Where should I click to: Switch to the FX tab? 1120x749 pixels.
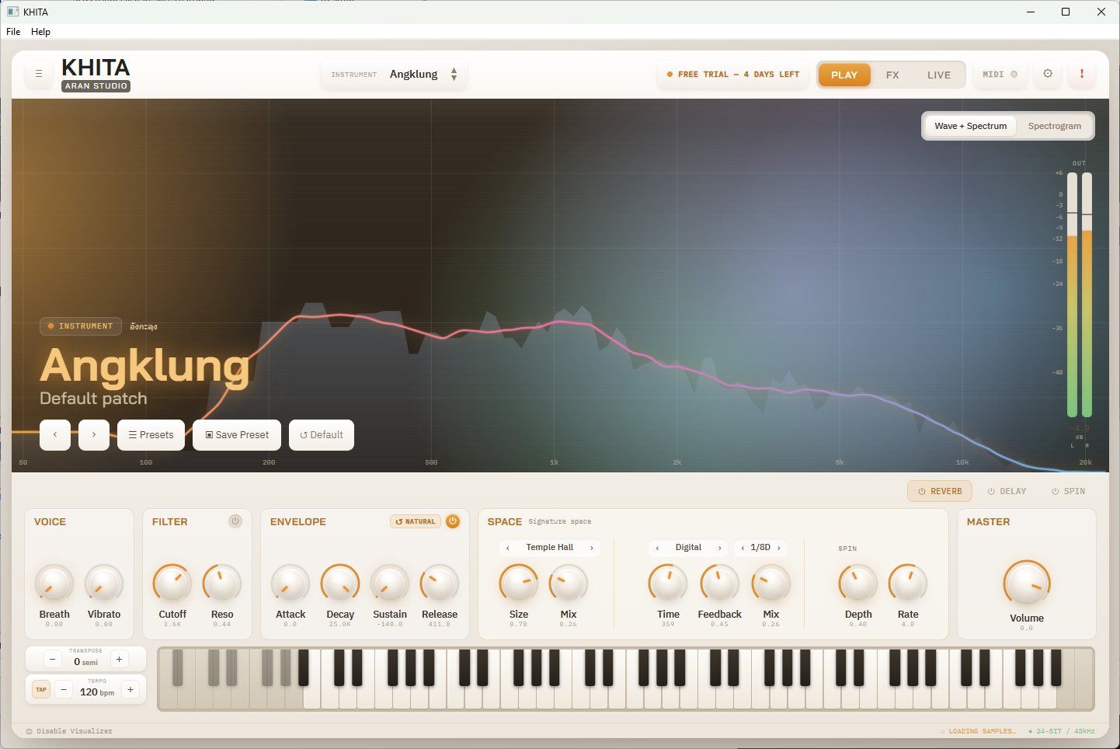coord(892,75)
